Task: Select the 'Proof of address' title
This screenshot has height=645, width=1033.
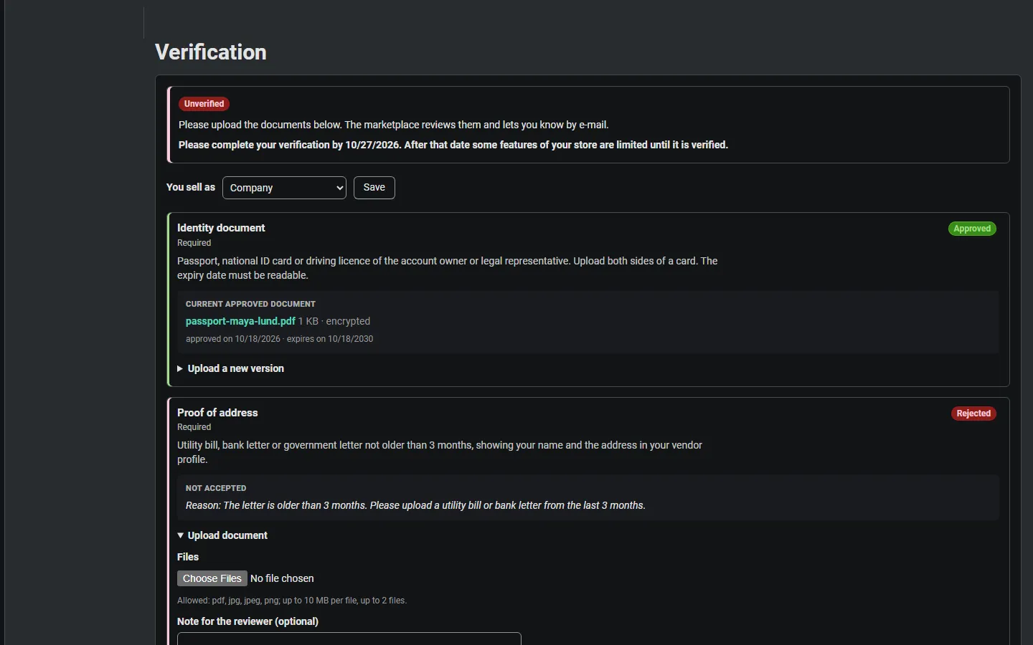Action: click(x=217, y=413)
